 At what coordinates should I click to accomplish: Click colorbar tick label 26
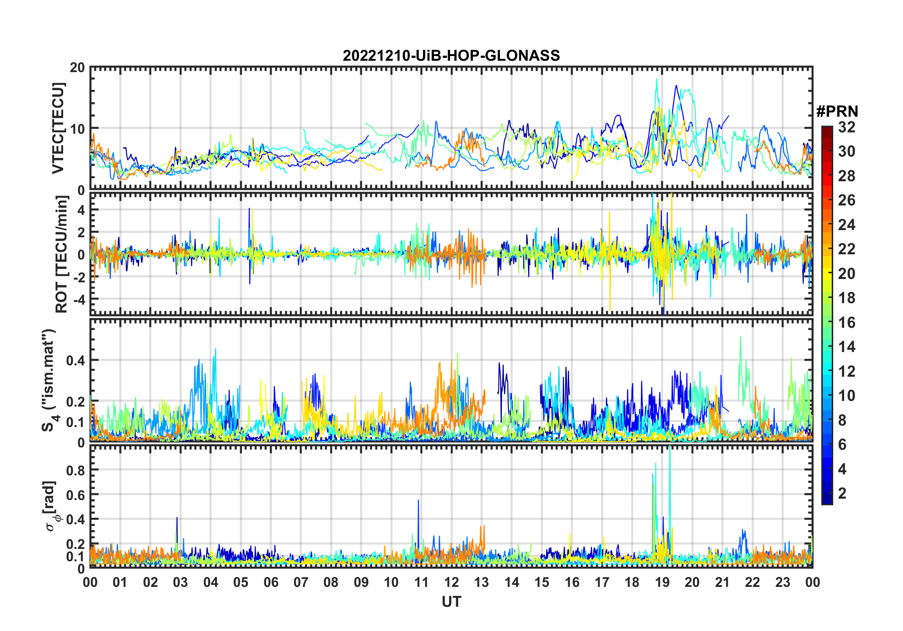pyautogui.click(x=847, y=200)
